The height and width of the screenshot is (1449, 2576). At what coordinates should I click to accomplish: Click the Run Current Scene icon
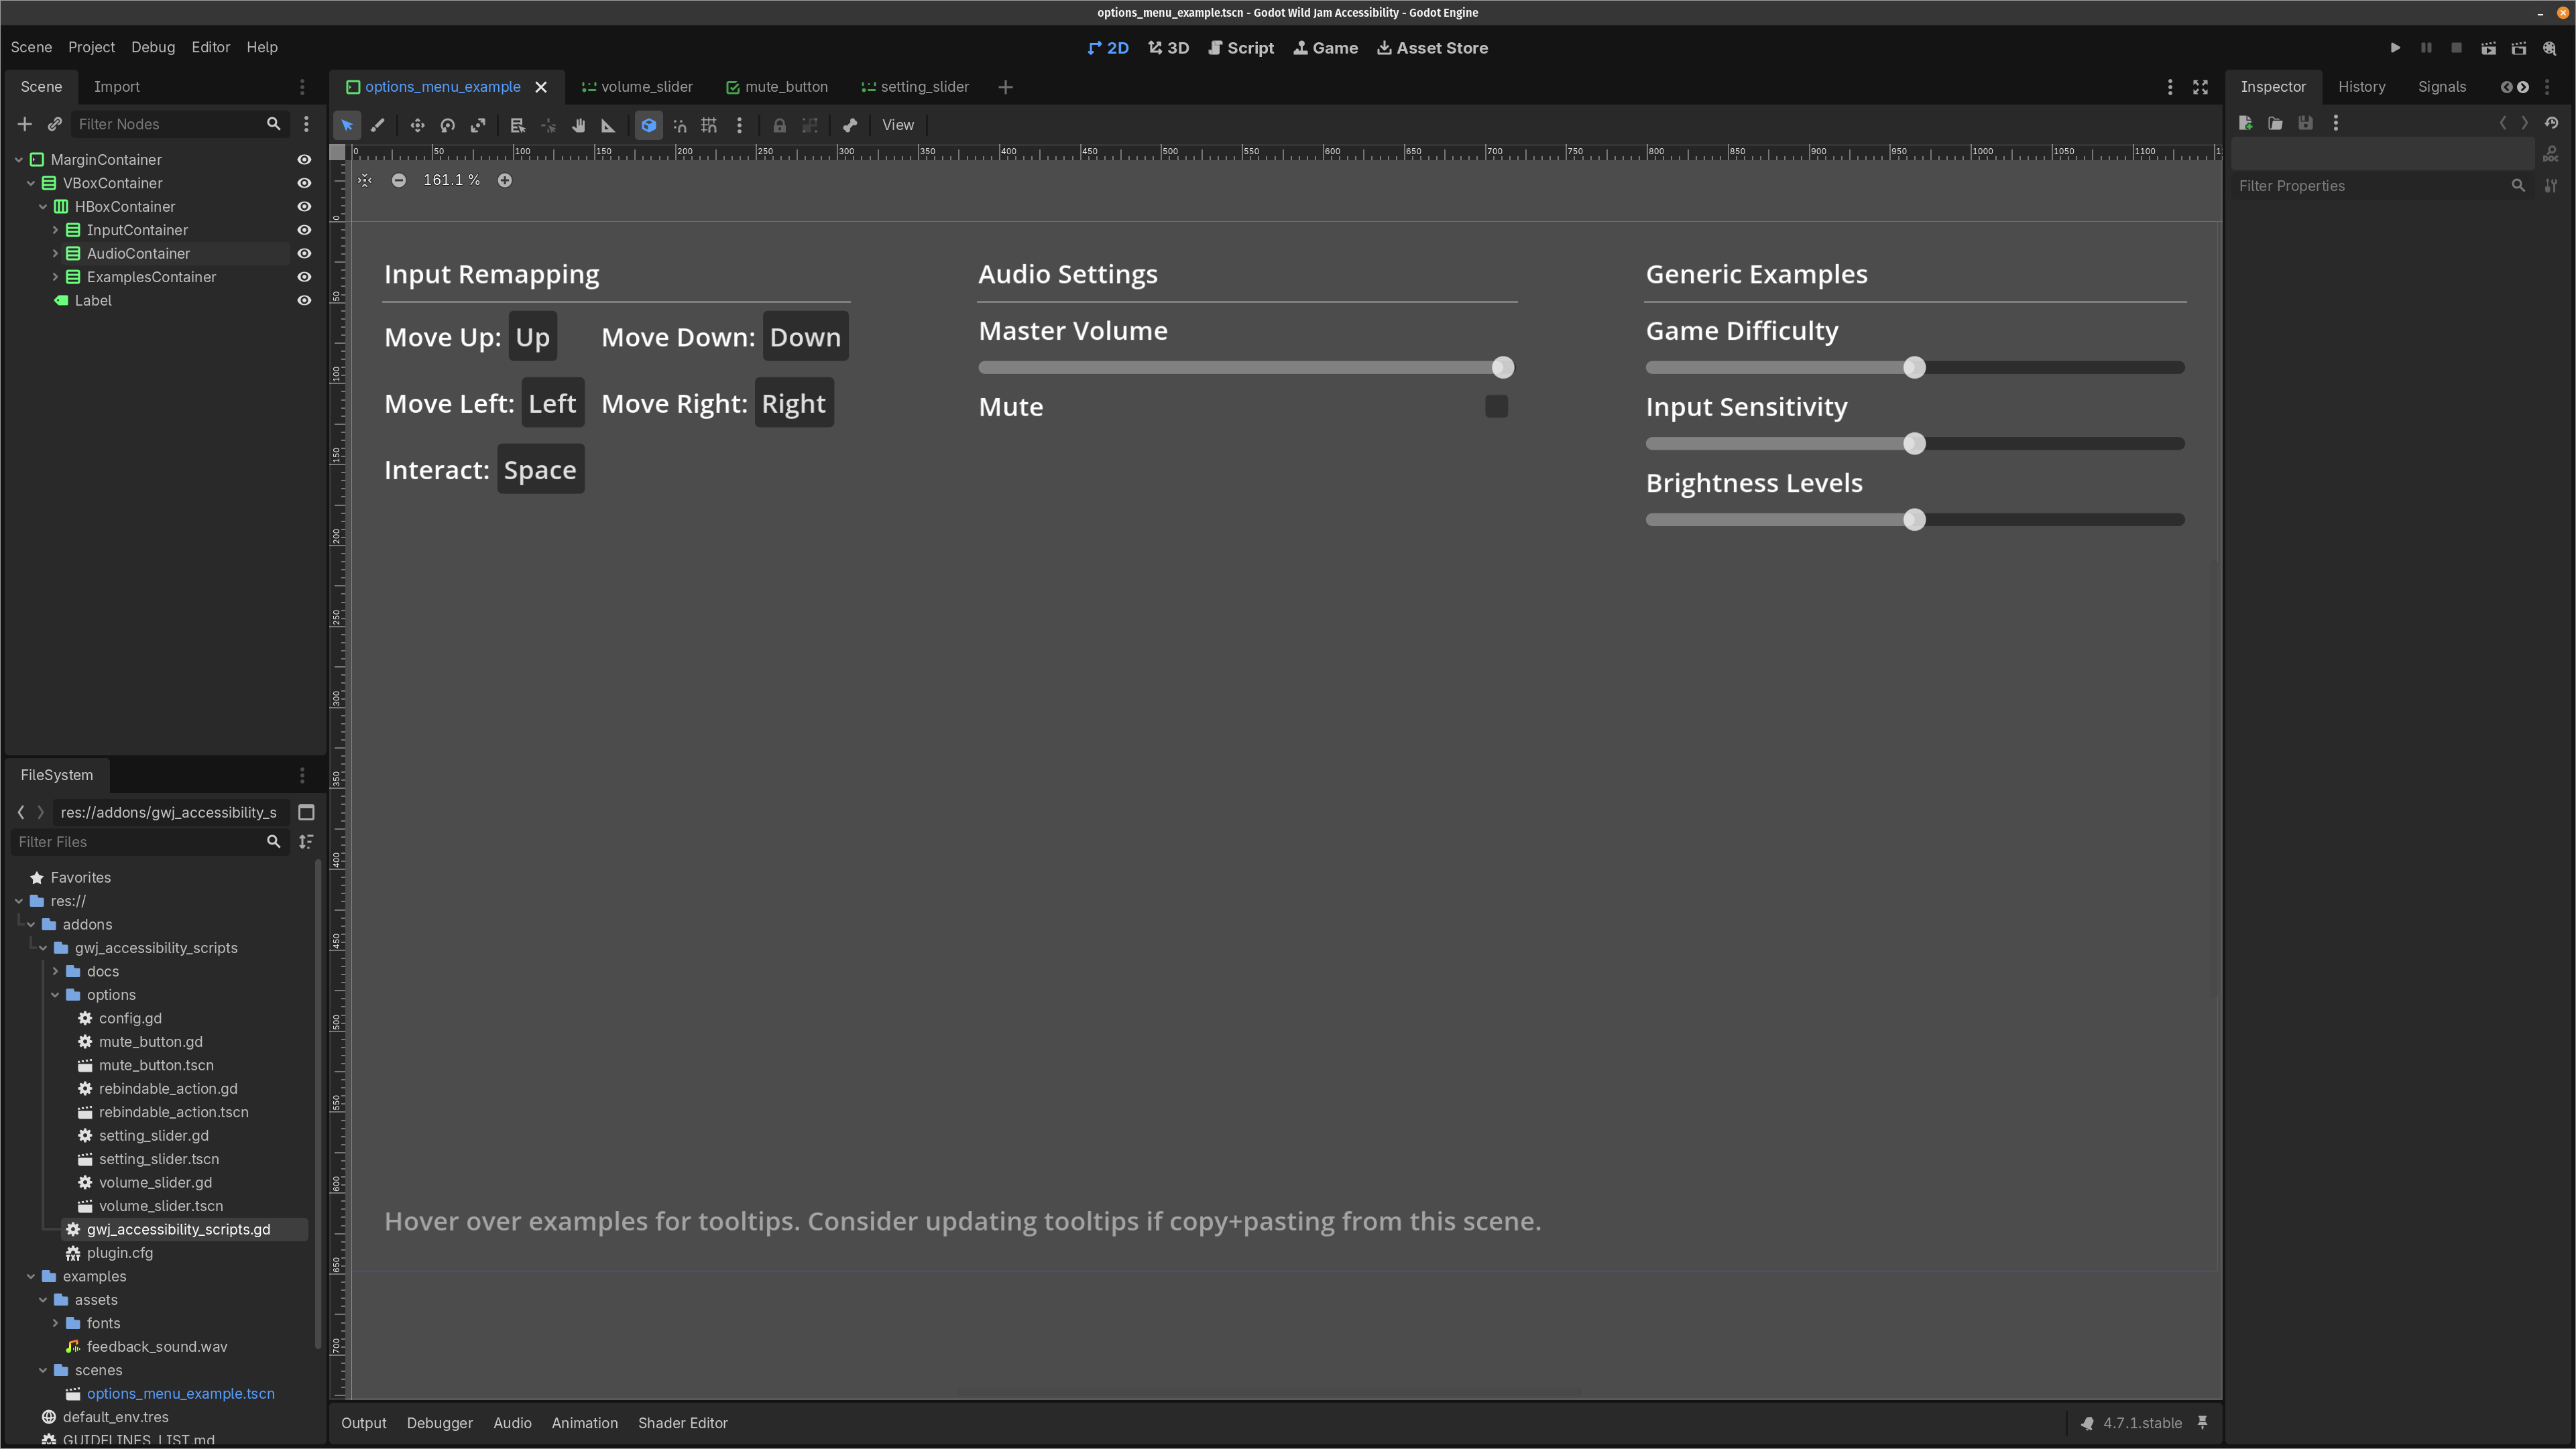2488,48
